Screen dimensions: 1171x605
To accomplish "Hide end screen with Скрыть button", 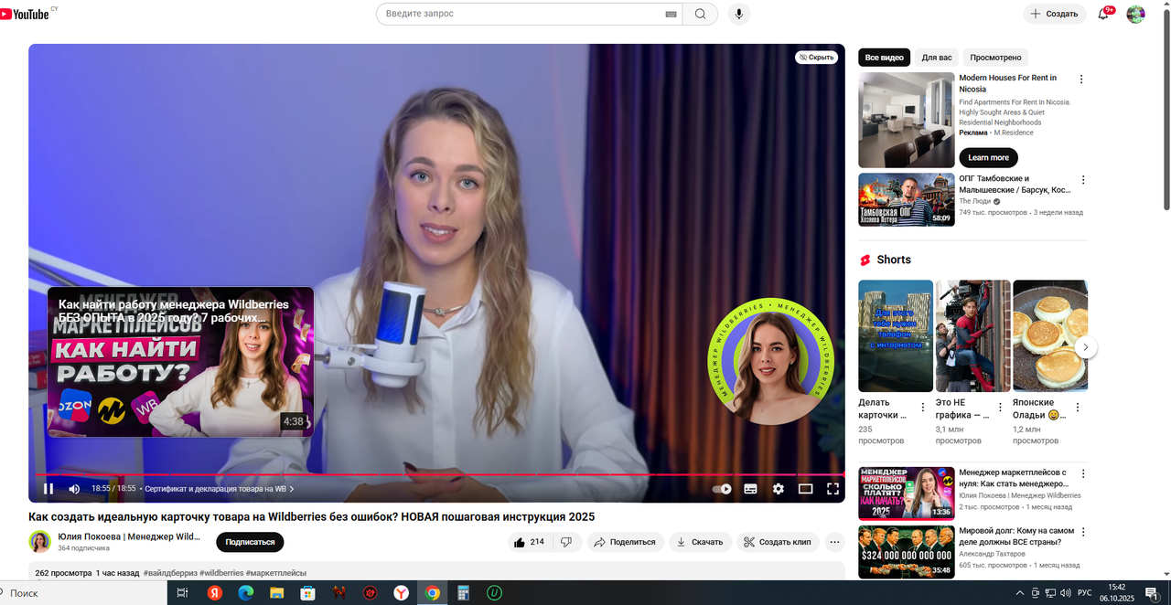I will tap(816, 57).
